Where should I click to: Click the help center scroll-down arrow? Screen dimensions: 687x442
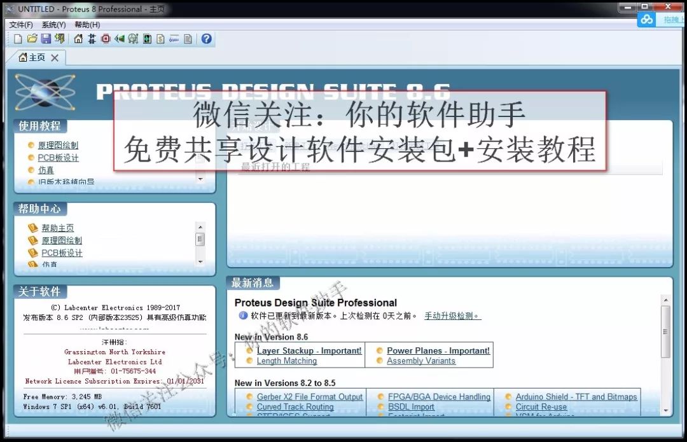pyautogui.click(x=200, y=262)
